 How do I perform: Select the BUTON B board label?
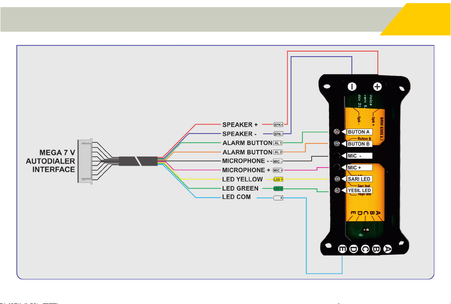tap(360, 144)
